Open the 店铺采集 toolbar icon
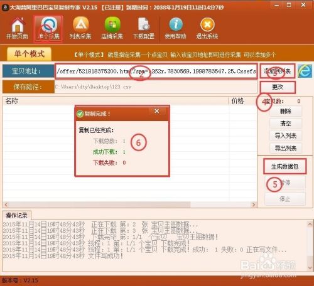 [x=112, y=28]
